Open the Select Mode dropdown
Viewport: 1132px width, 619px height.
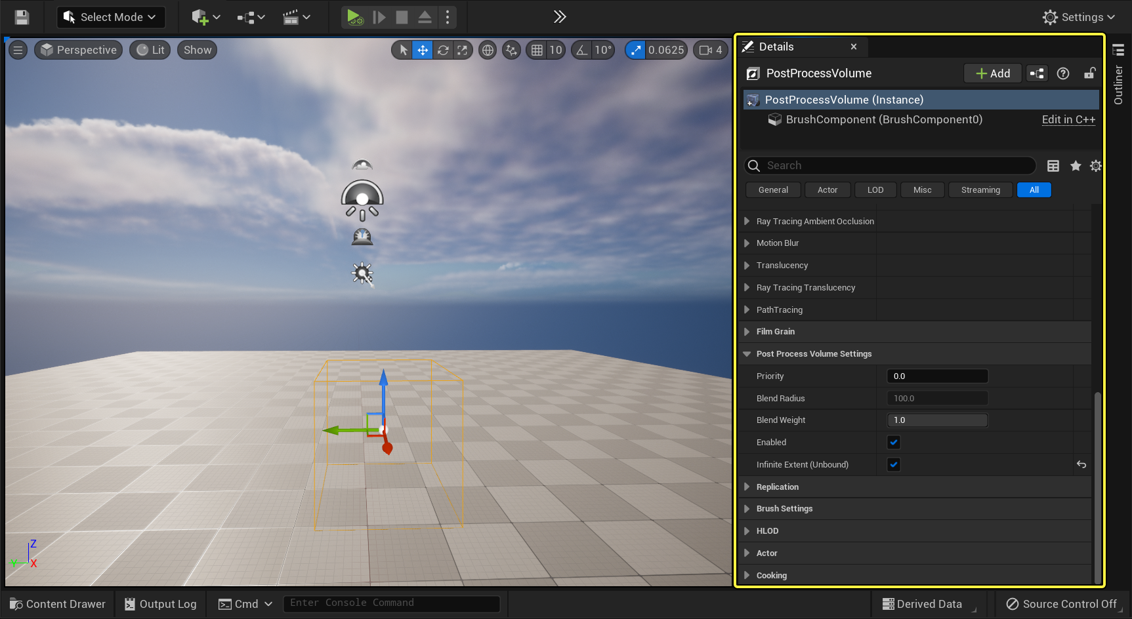[x=111, y=17]
